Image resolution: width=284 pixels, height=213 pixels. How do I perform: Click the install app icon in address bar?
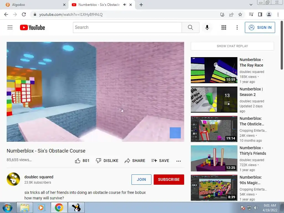(222, 14)
